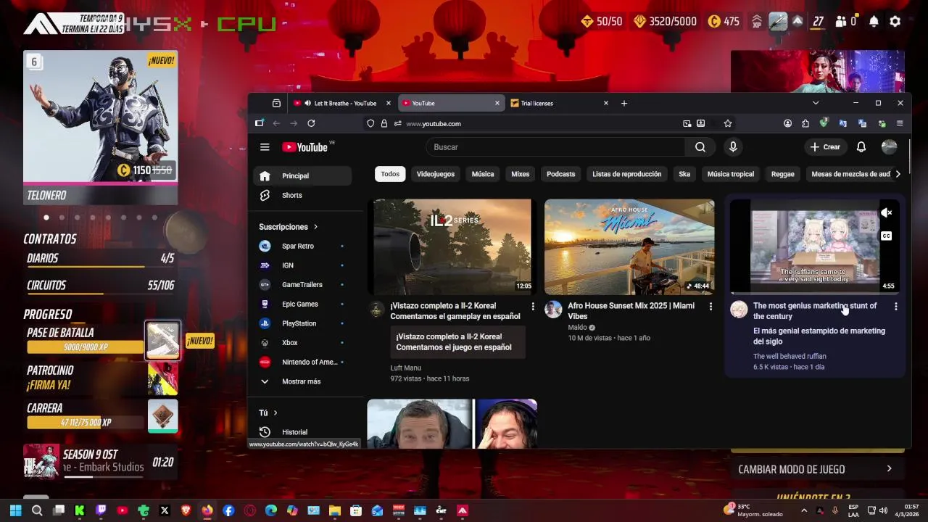This screenshot has height=522, width=928.
Task: Reload the page in the browser
Action: tap(311, 123)
